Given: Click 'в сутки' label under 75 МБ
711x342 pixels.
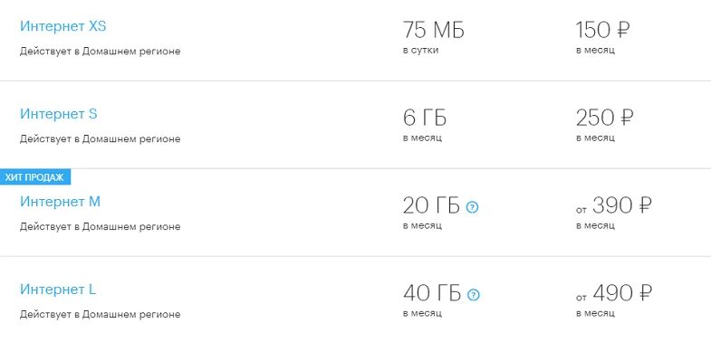Looking at the screenshot, I should tap(421, 51).
